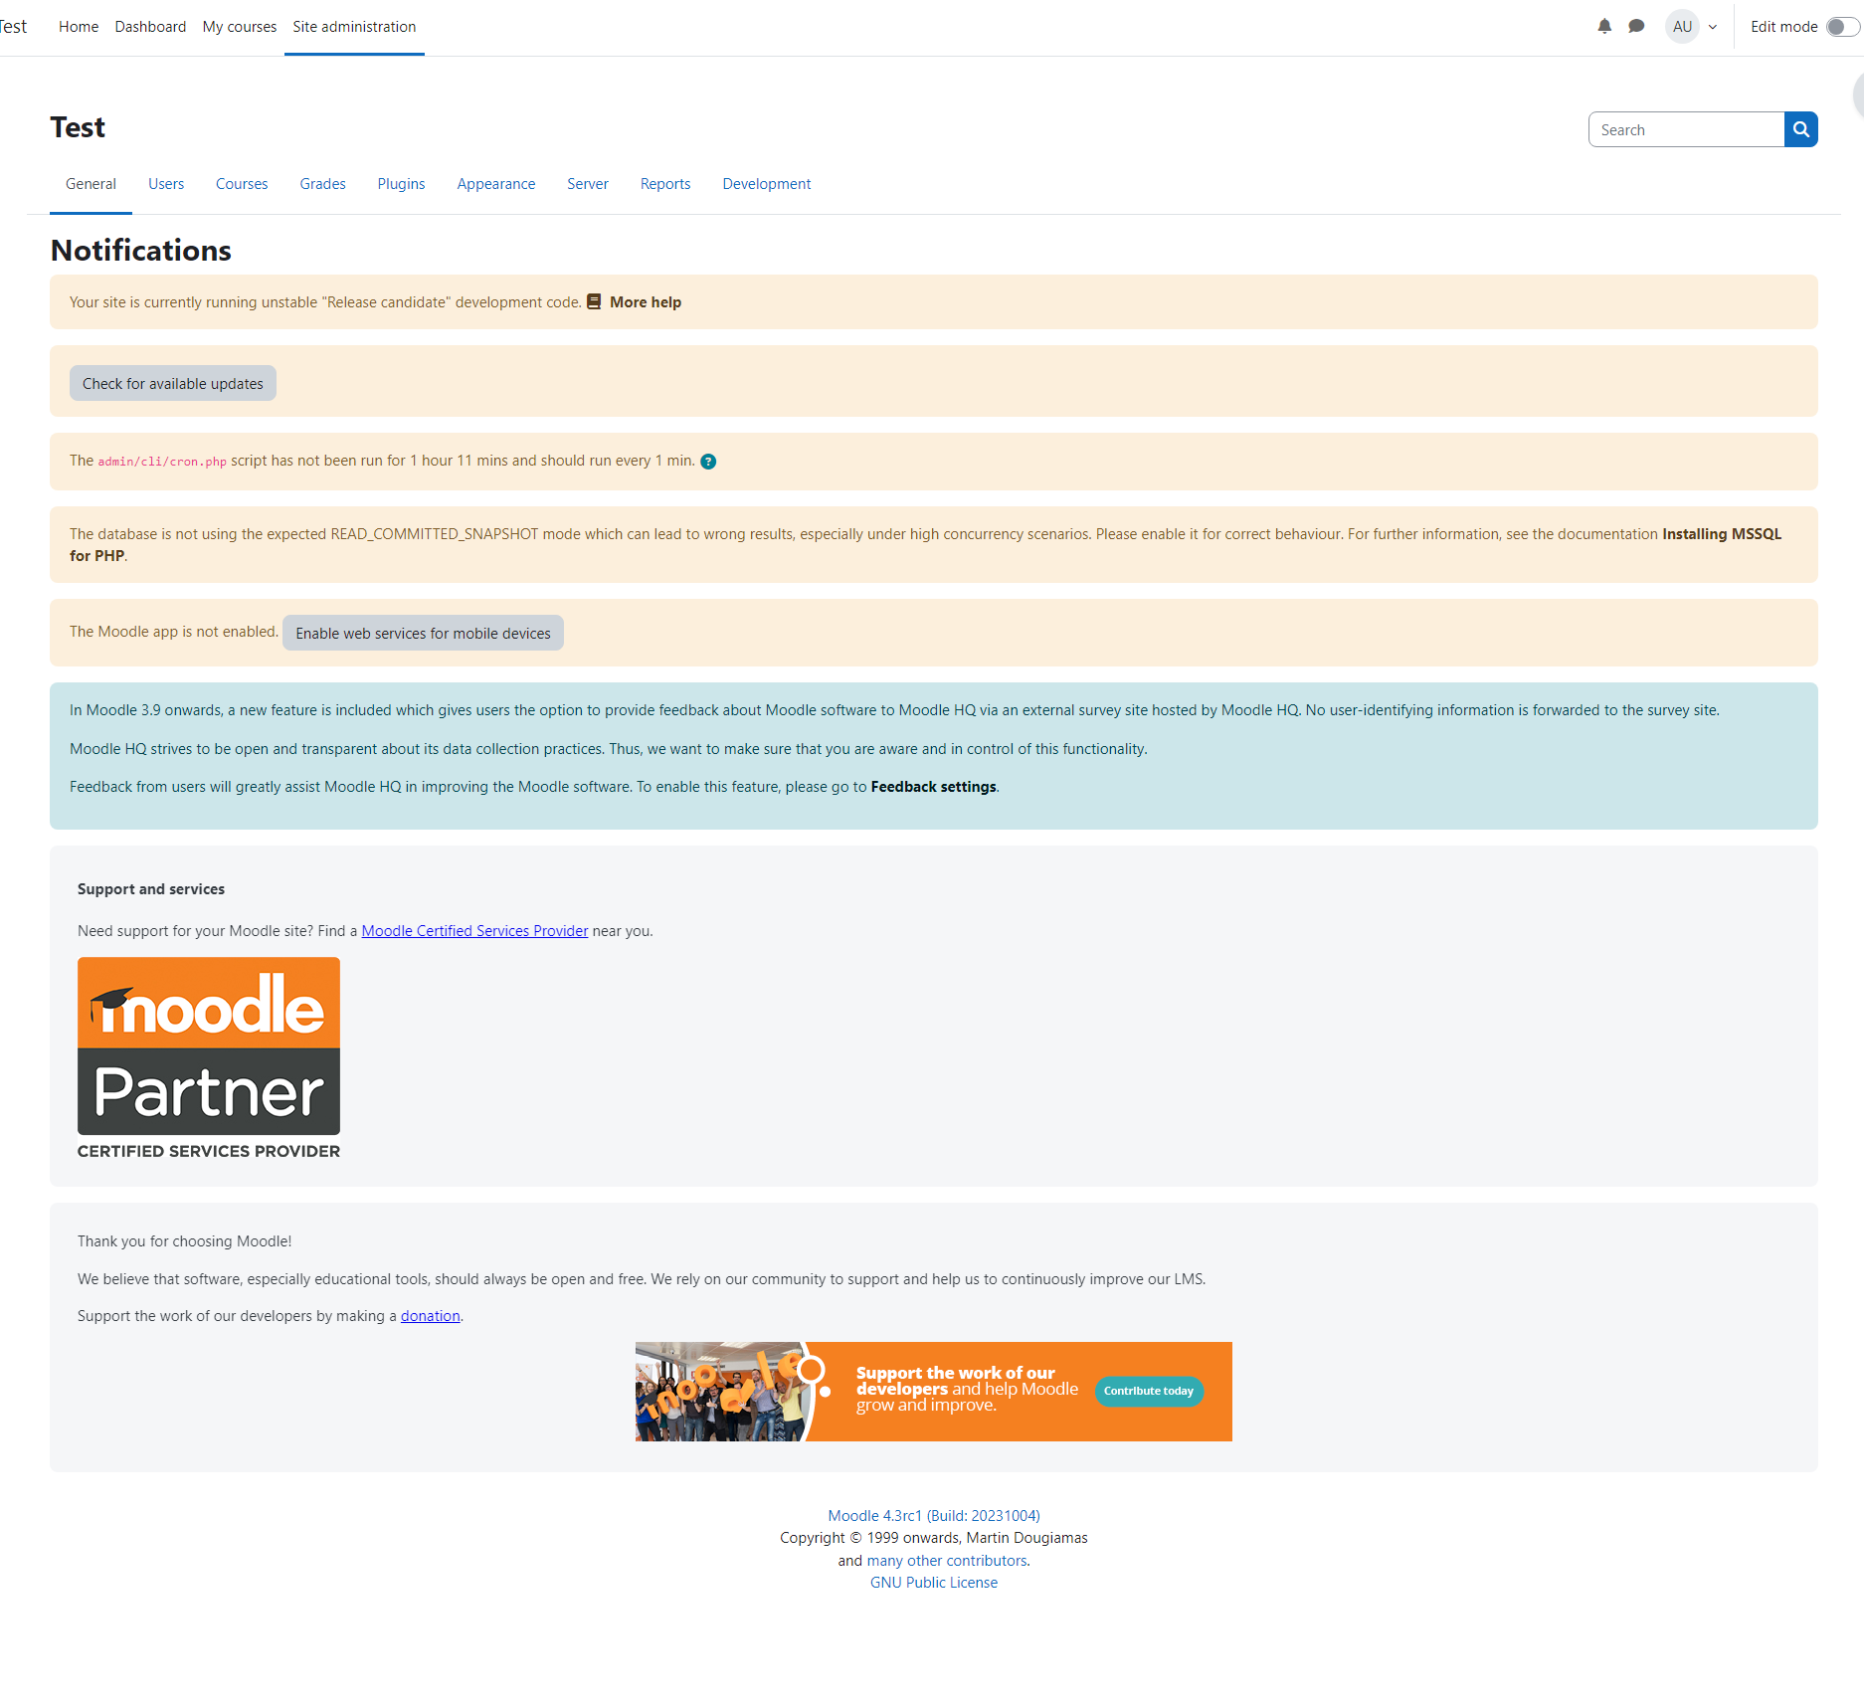Image resolution: width=1864 pixels, height=1708 pixels.
Task: Click the search magnifier button
Action: click(1800, 129)
